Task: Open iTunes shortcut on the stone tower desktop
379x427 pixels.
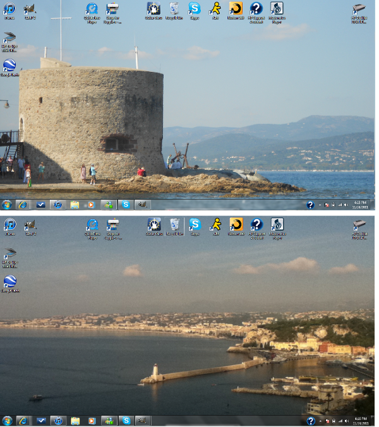Action: [x=9, y=11]
